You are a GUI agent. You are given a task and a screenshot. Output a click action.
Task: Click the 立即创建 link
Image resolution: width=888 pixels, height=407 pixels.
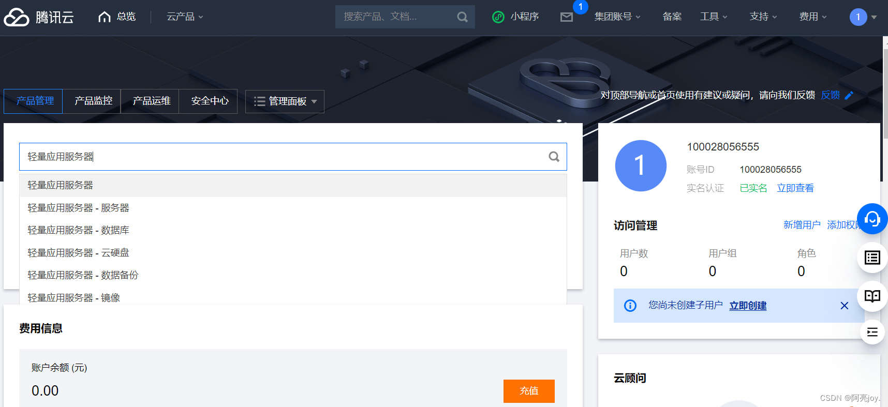coord(748,306)
